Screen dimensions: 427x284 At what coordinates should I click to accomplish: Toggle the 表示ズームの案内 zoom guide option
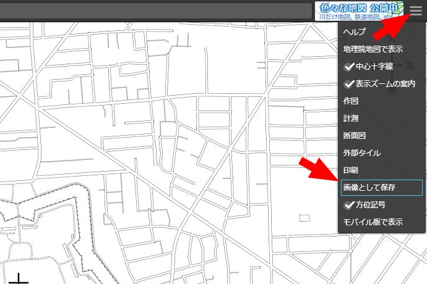pyautogui.click(x=379, y=84)
